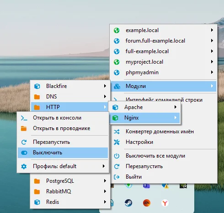Expand the RabbitMQ submenu arrow
Screen dimensions: 224x213
coord(105,191)
